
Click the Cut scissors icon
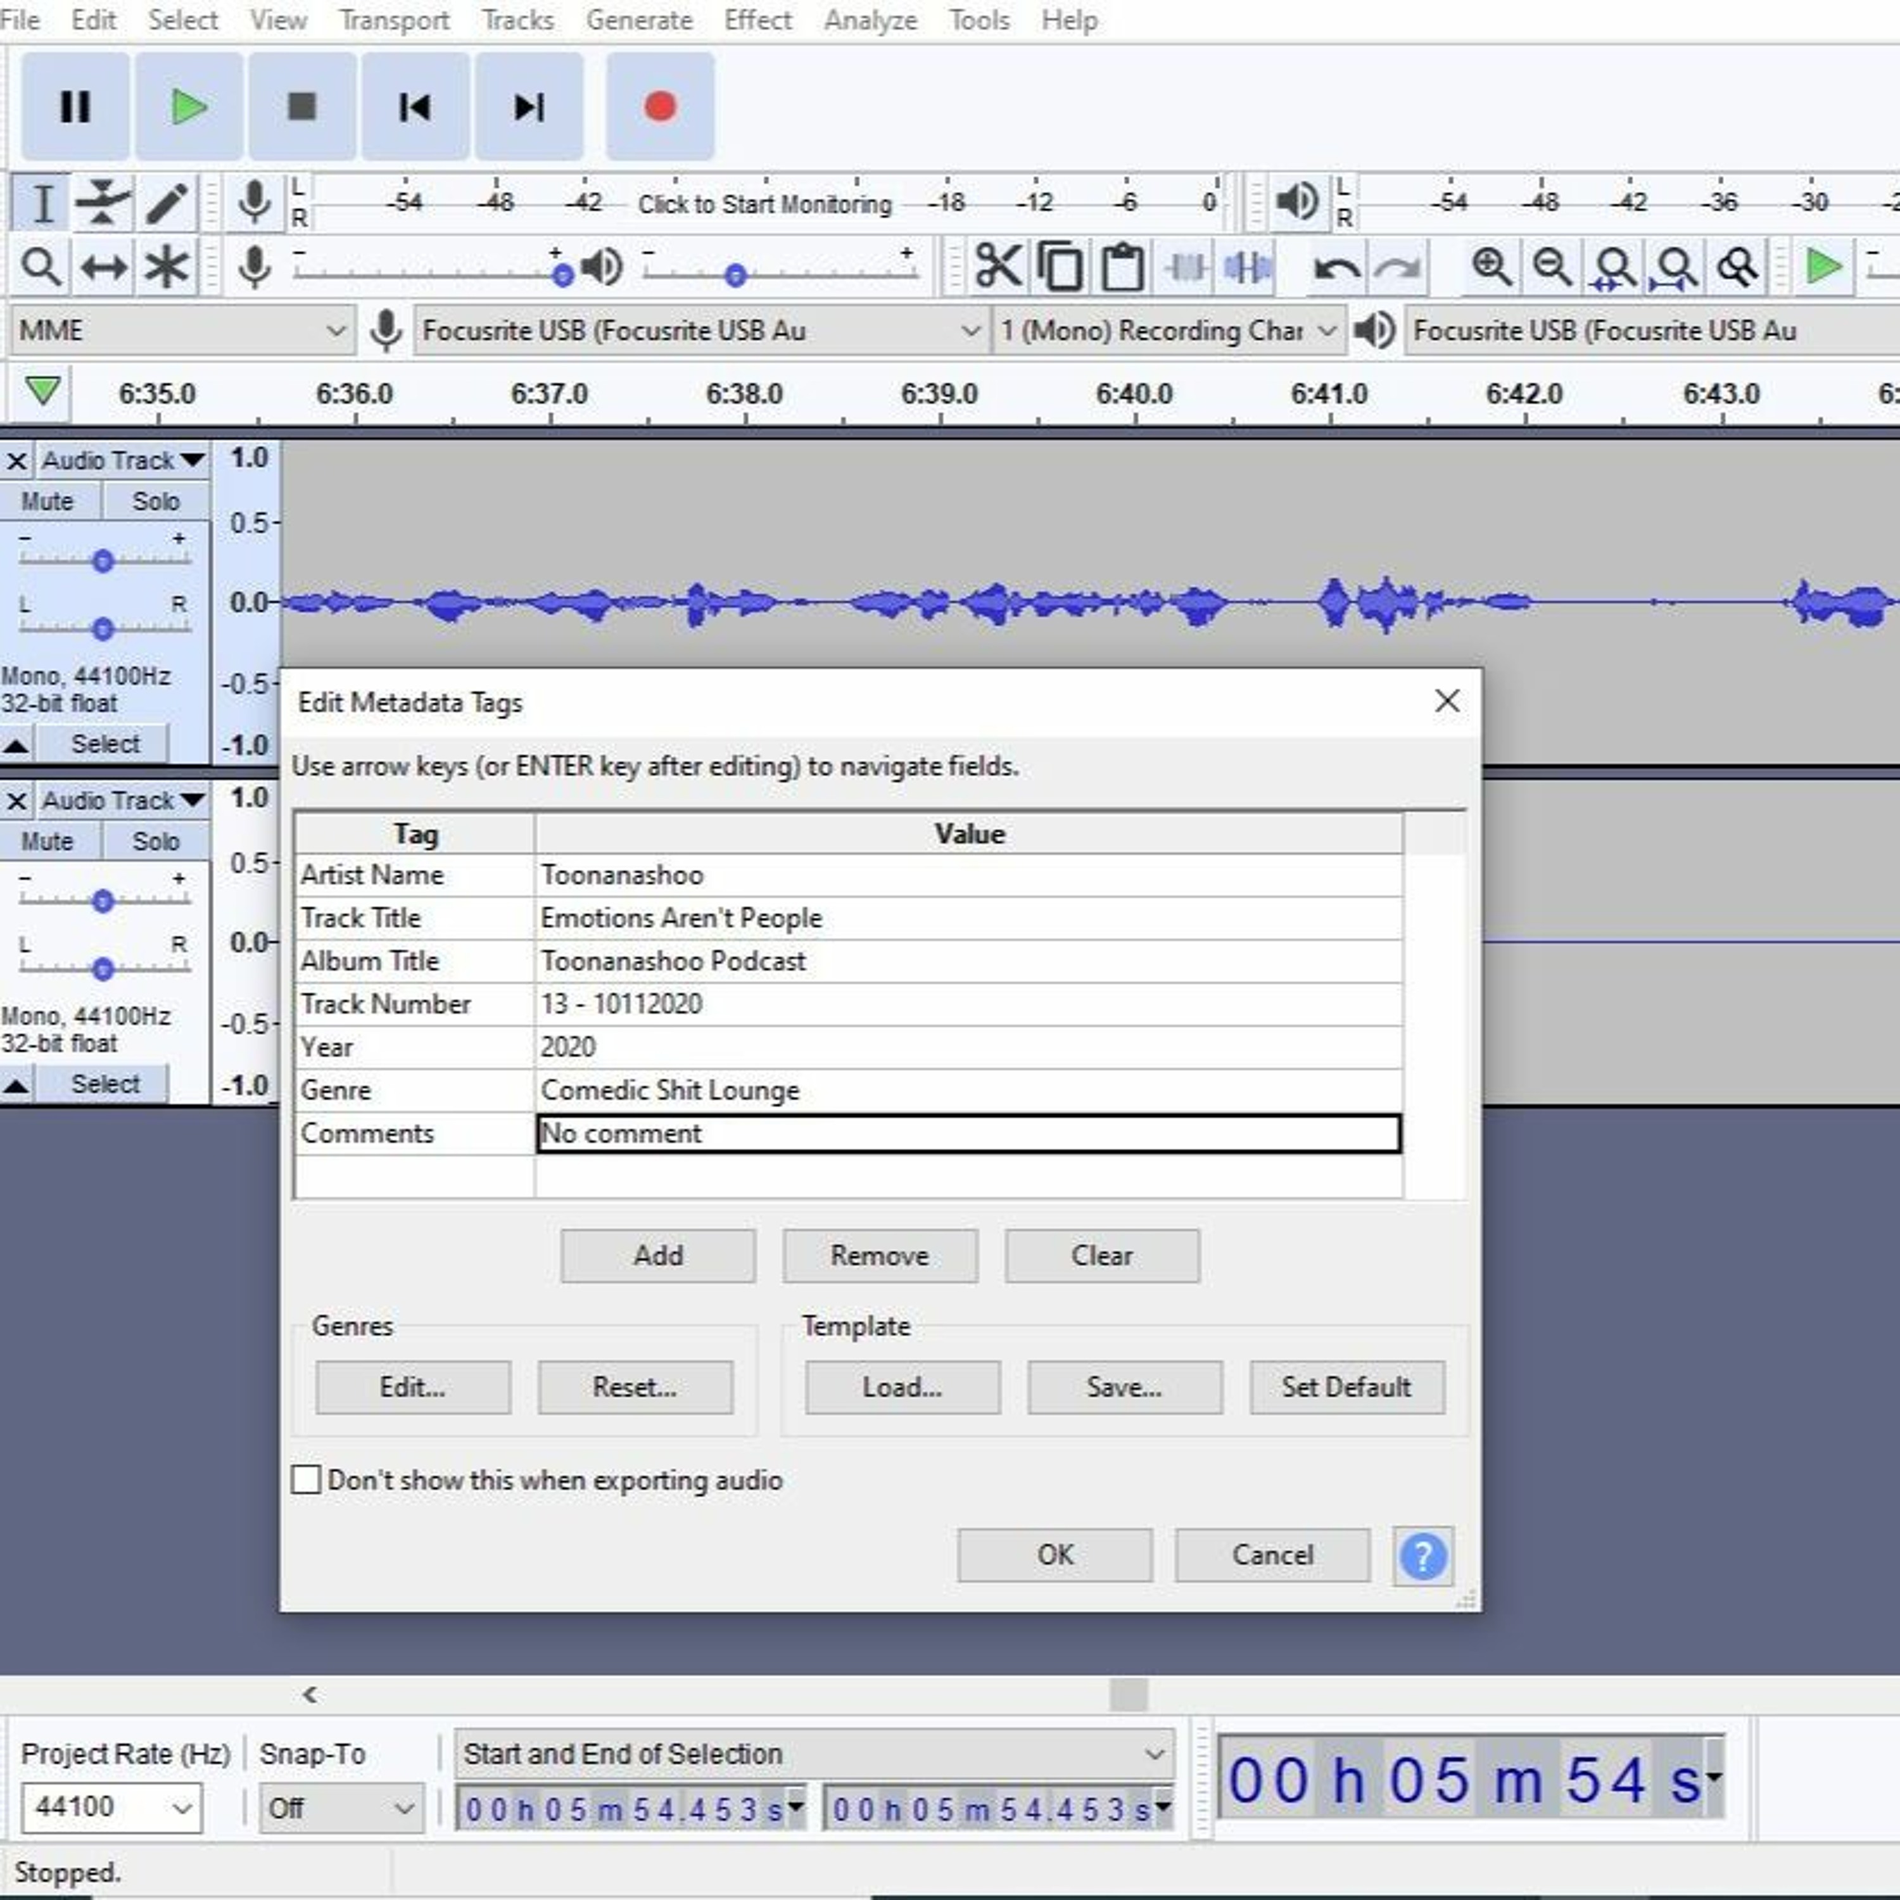[x=998, y=267]
